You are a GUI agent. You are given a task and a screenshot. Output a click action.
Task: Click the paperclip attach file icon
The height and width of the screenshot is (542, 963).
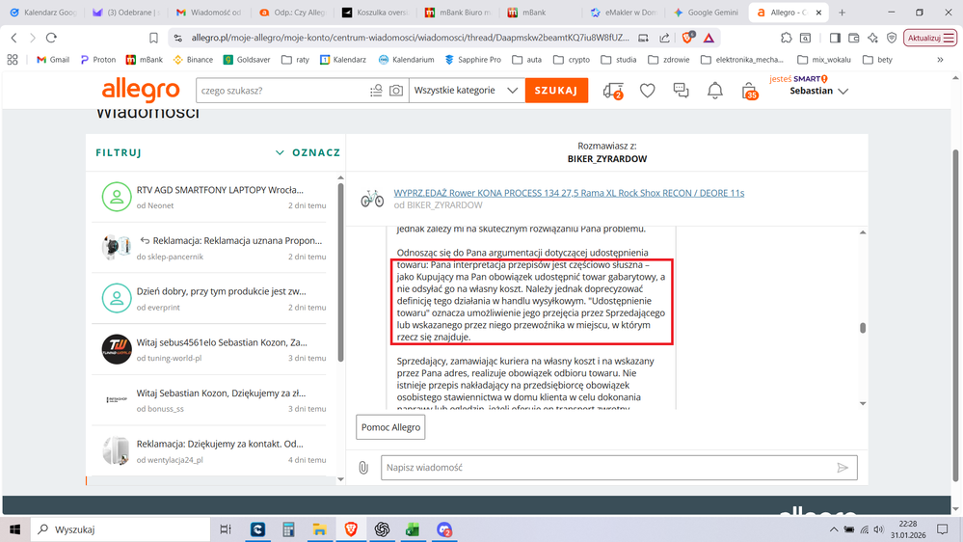(363, 468)
